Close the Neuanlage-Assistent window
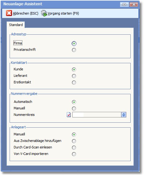 [134, 4]
